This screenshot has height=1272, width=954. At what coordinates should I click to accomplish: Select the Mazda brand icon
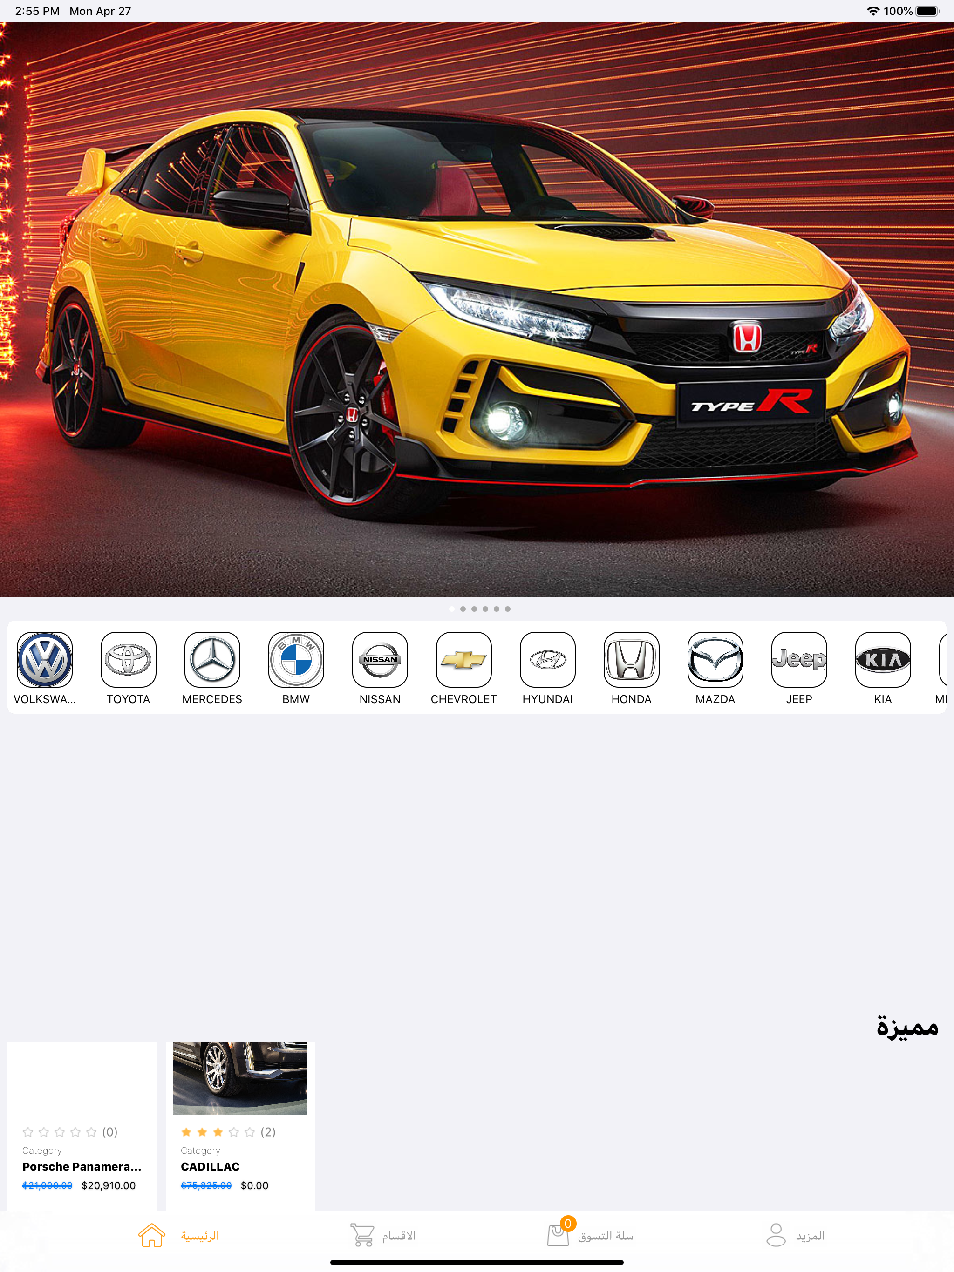click(715, 660)
